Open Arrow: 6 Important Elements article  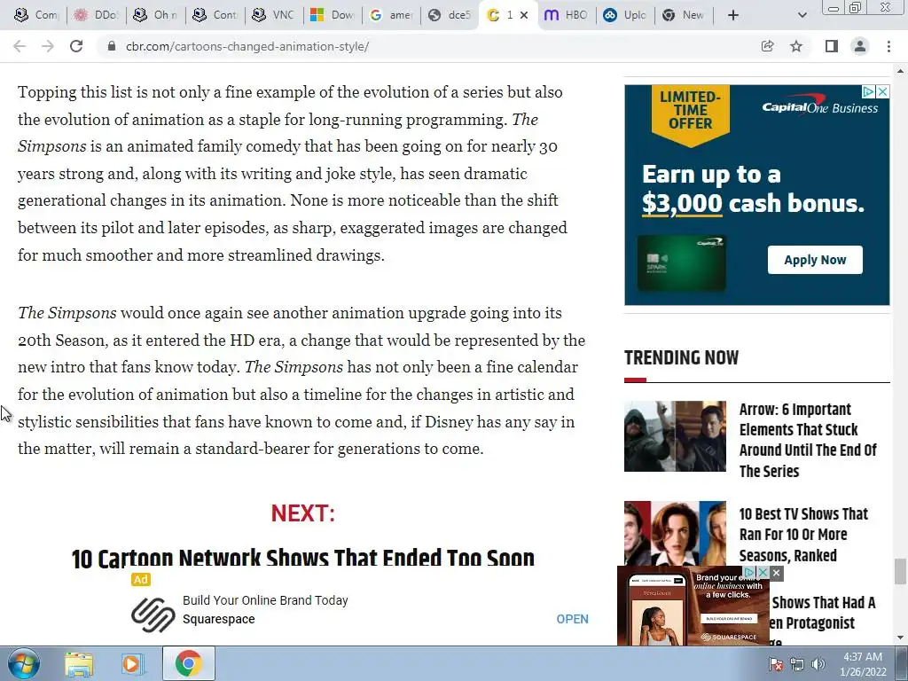coord(808,440)
